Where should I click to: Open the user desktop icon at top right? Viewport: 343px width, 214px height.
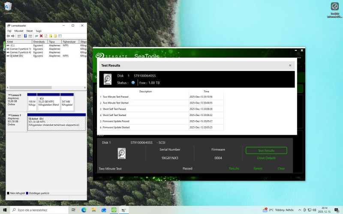[x=335, y=10]
